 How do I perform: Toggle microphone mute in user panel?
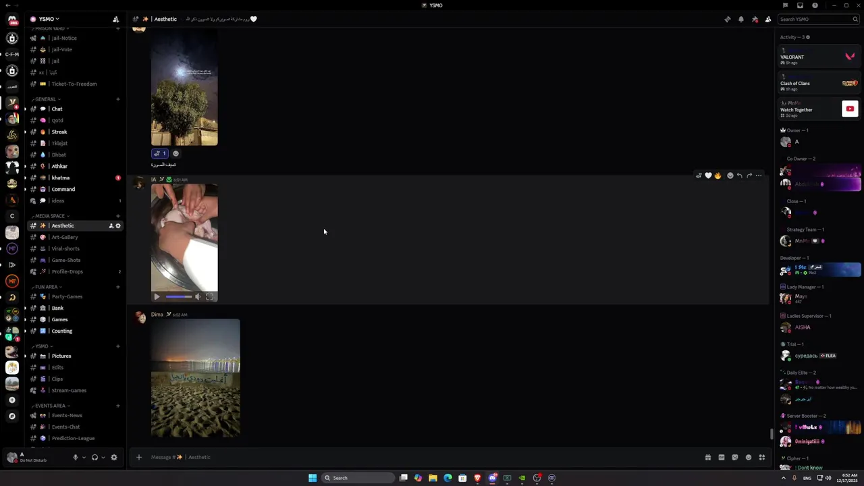[x=76, y=457]
